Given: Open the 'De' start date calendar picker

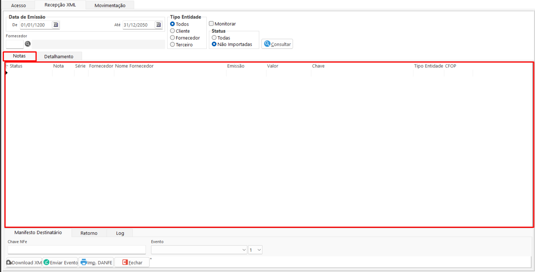Looking at the screenshot, I should [56, 25].
